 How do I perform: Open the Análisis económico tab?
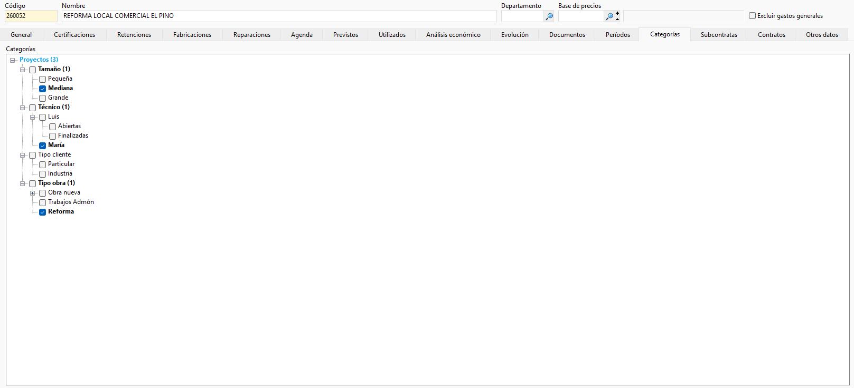click(x=453, y=35)
